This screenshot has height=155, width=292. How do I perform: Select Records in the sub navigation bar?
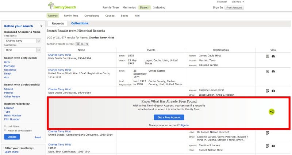pyautogui.click(x=53, y=16)
